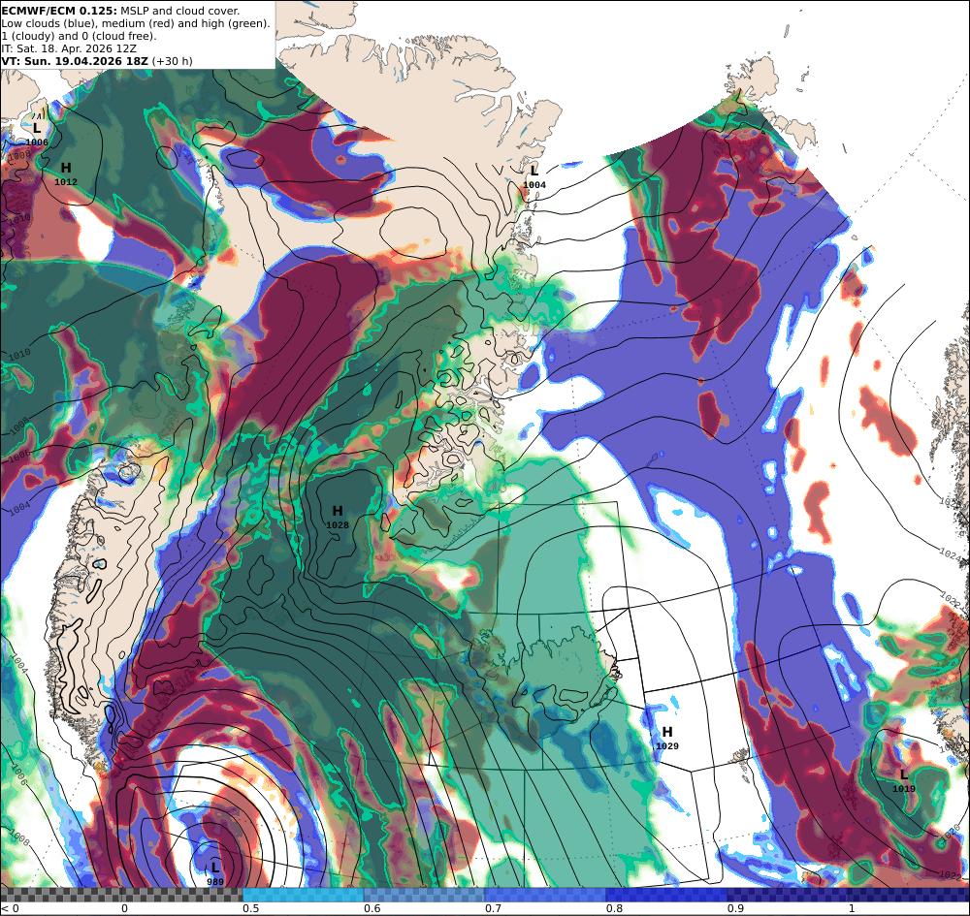The width and height of the screenshot is (970, 916).
Task: Select the 'Low clouds (blue), medium (red)' legend line
Action: [x=136, y=23]
